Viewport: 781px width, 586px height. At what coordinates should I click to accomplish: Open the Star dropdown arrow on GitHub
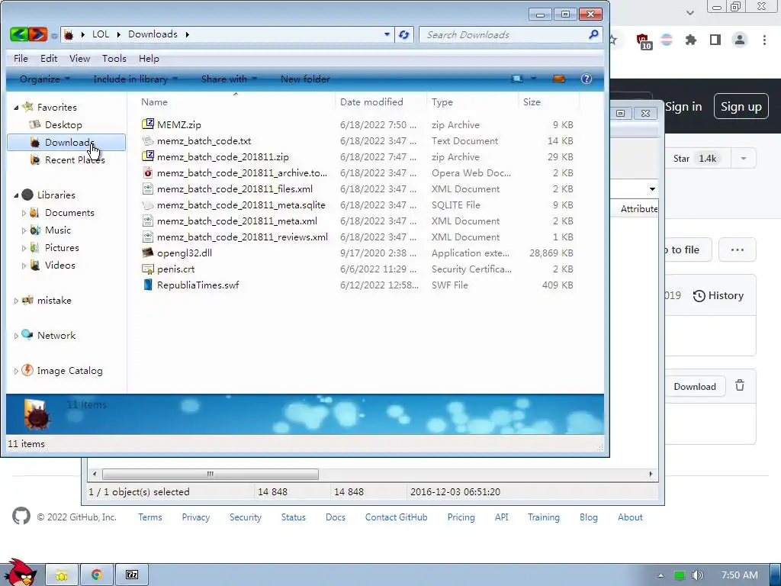(744, 159)
